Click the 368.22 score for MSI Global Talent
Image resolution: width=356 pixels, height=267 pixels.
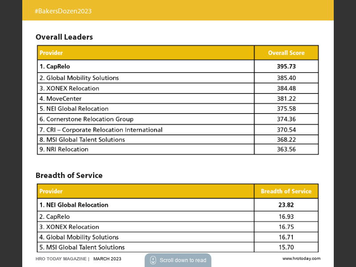point(286,139)
